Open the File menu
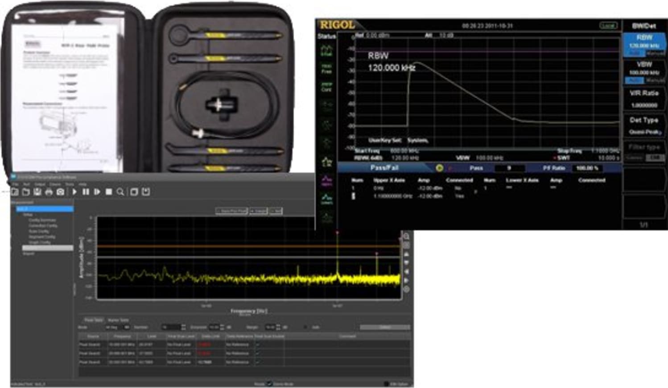 coord(15,184)
